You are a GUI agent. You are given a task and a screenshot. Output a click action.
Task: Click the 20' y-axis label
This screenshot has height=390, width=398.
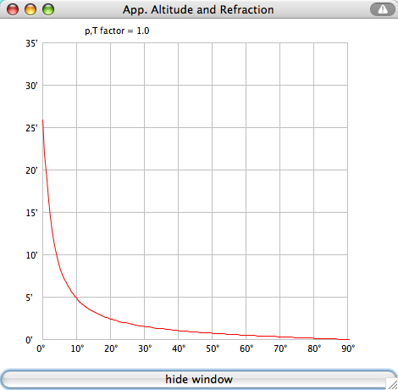31,170
